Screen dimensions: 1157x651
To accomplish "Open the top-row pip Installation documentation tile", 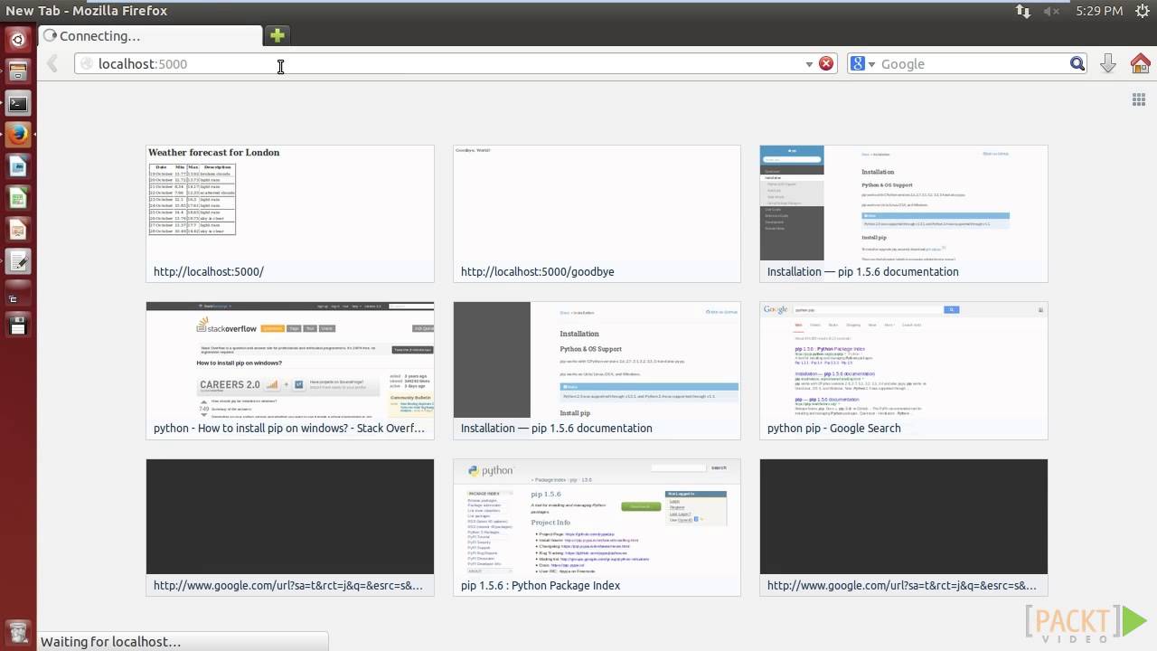I will pyautogui.click(x=904, y=214).
